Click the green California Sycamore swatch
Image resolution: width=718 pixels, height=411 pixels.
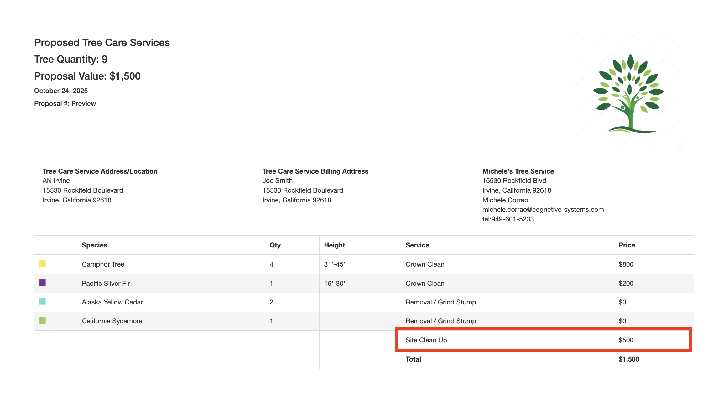pos(42,320)
